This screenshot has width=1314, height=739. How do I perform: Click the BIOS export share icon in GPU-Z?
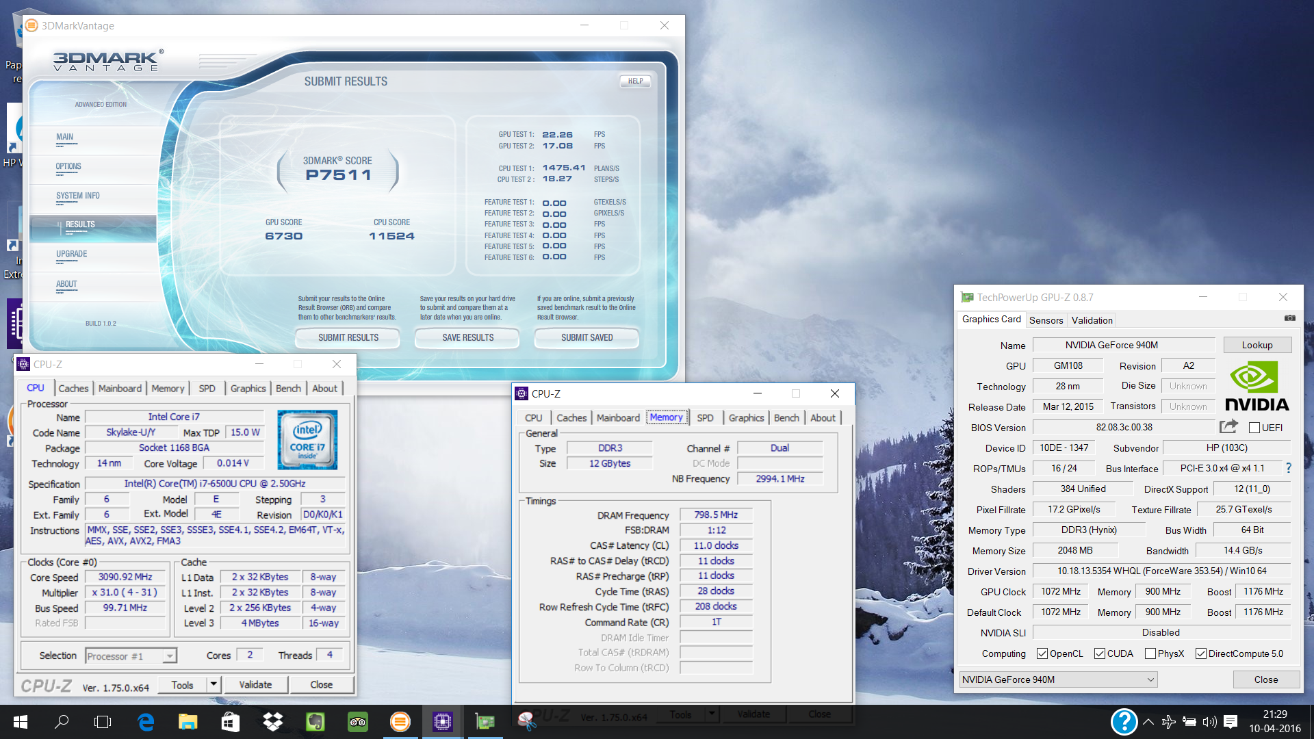pyautogui.click(x=1229, y=427)
